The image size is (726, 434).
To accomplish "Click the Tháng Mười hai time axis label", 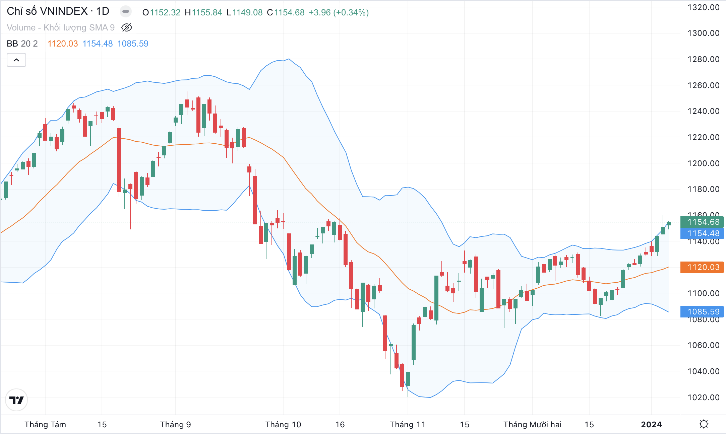I will [x=532, y=425].
